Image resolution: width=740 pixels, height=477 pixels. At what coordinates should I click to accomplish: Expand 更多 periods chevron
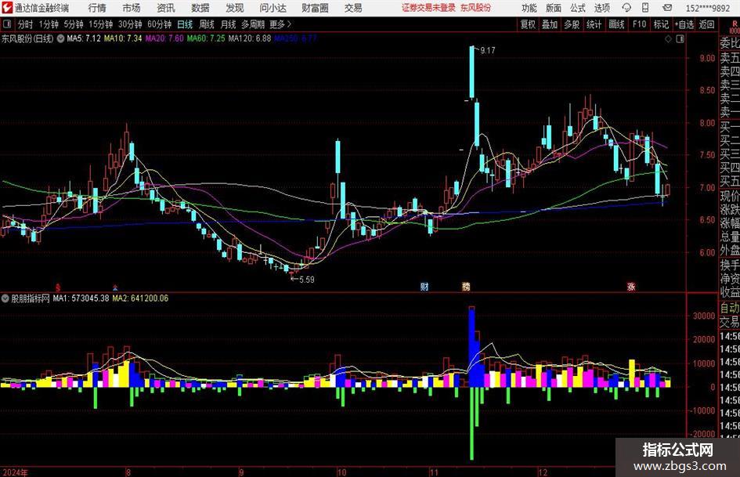289,23
